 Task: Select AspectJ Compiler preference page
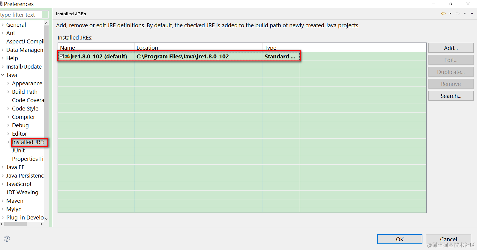coord(25,41)
